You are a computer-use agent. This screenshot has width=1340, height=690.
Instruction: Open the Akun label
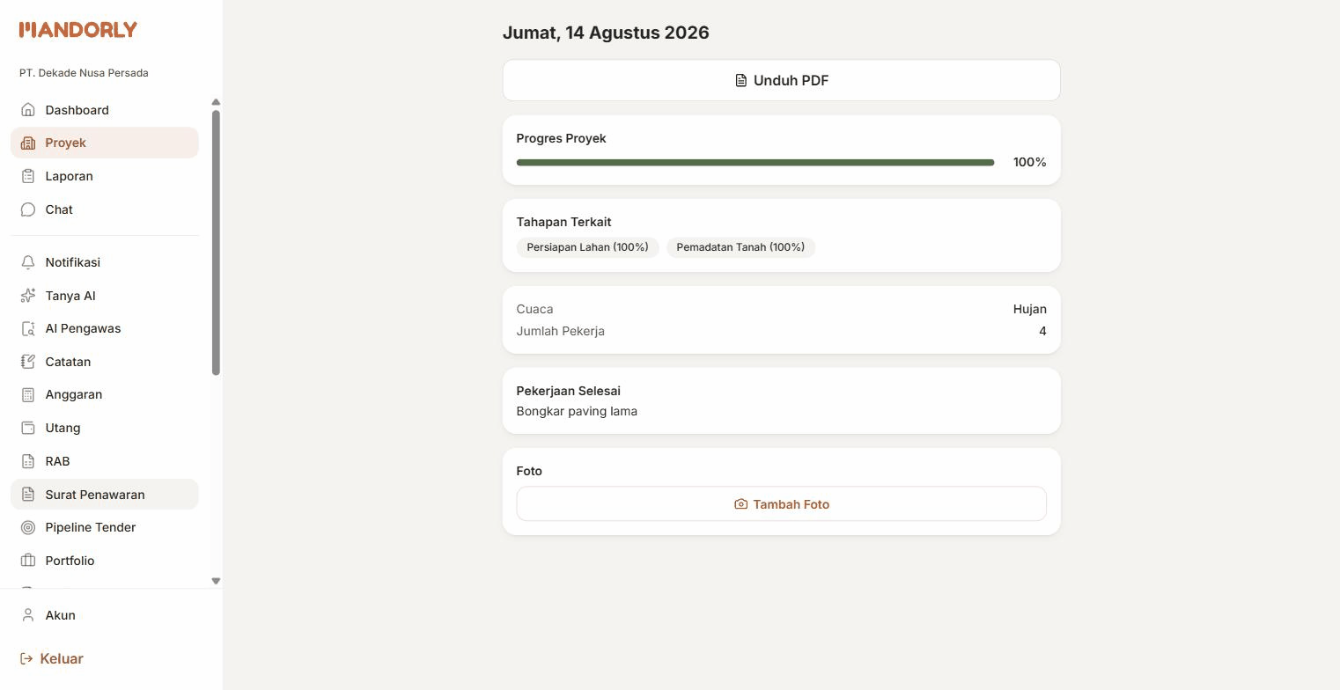(61, 615)
